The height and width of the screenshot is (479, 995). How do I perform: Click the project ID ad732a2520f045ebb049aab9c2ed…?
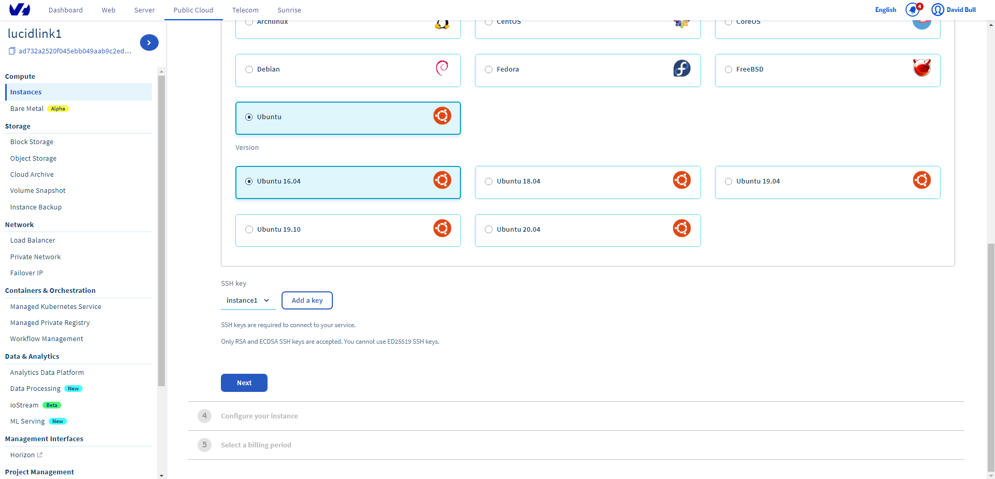point(75,51)
